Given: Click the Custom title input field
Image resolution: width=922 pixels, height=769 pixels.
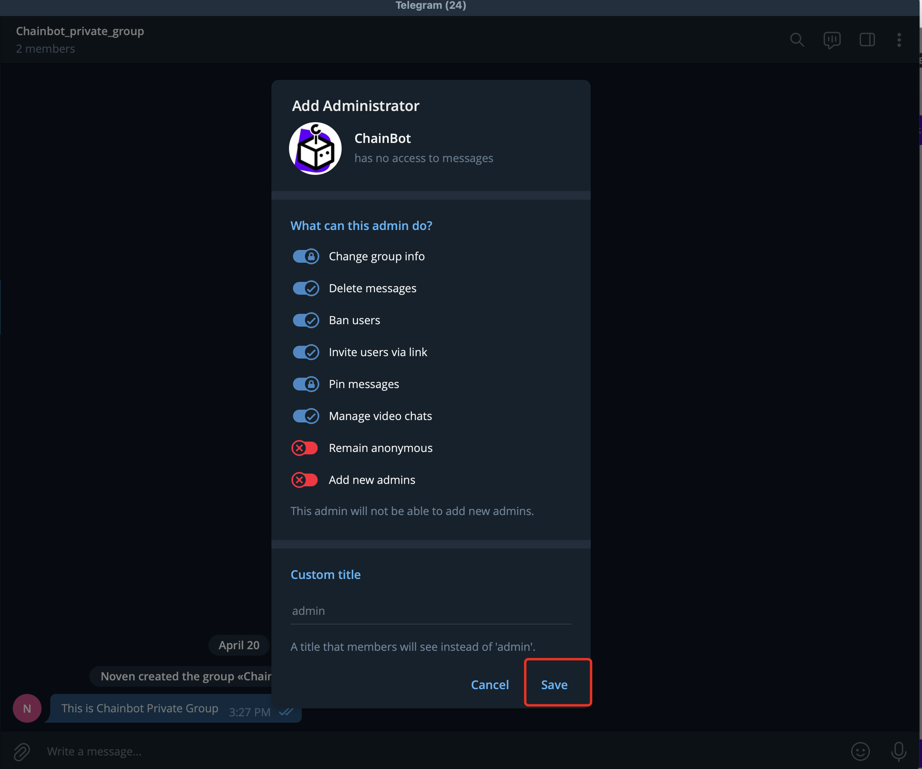Looking at the screenshot, I should [x=430, y=611].
